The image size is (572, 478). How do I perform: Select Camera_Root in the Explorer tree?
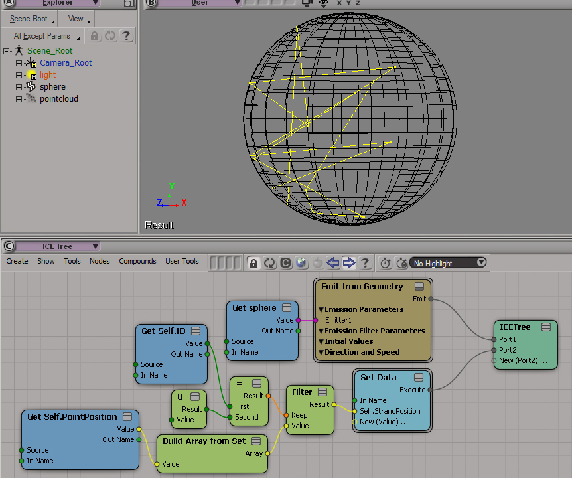[x=66, y=63]
